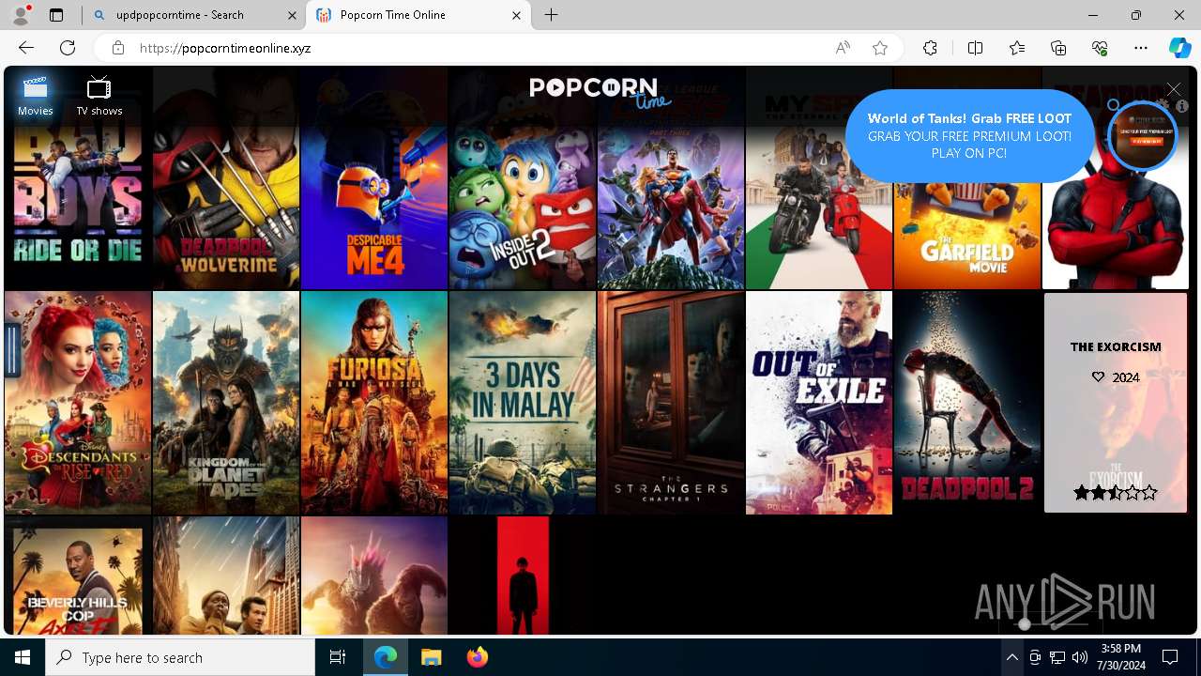This screenshot has width=1201, height=676.
Task: Click the star rating on The Exorcism
Action: click(1116, 492)
